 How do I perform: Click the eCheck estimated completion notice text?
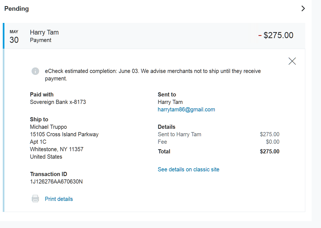point(153,75)
